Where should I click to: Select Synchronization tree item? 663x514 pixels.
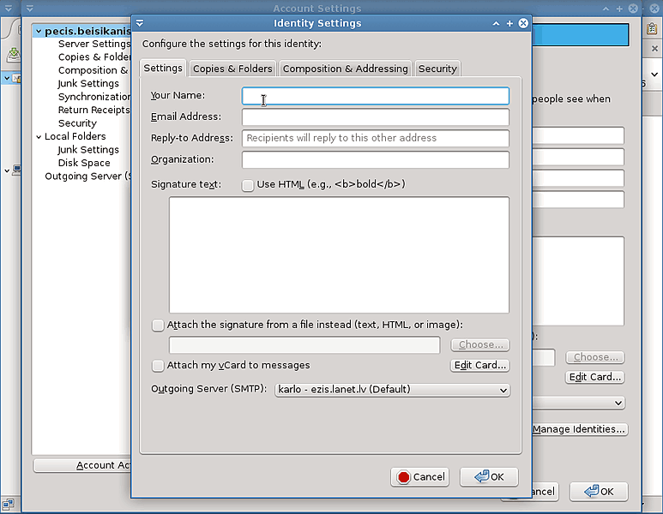point(94,97)
